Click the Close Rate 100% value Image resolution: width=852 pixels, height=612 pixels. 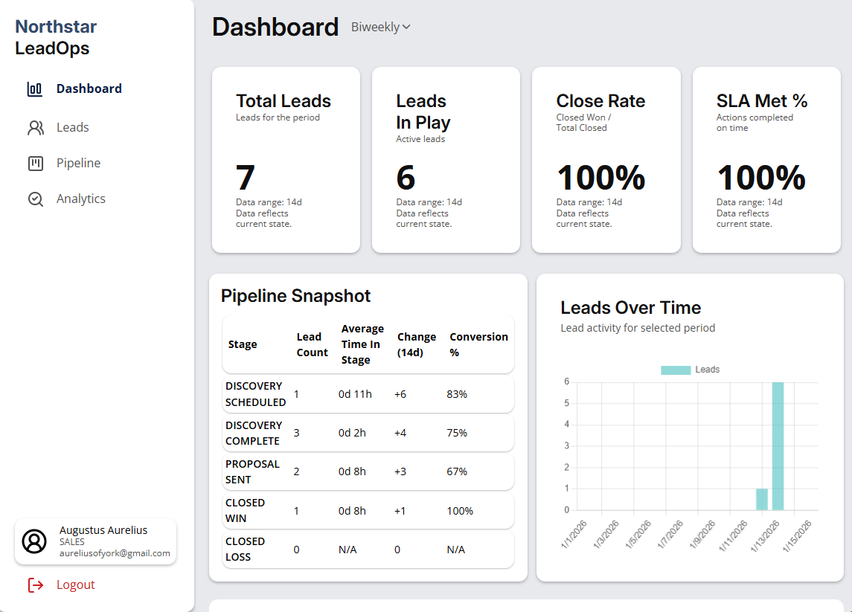[600, 177]
